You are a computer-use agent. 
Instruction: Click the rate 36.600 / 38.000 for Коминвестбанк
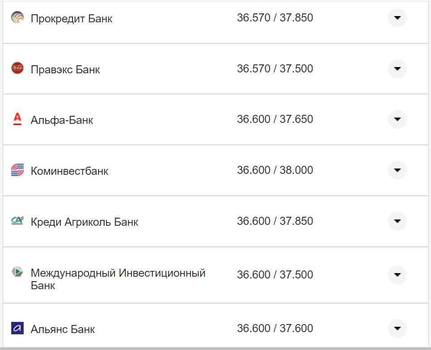[x=276, y=170]
